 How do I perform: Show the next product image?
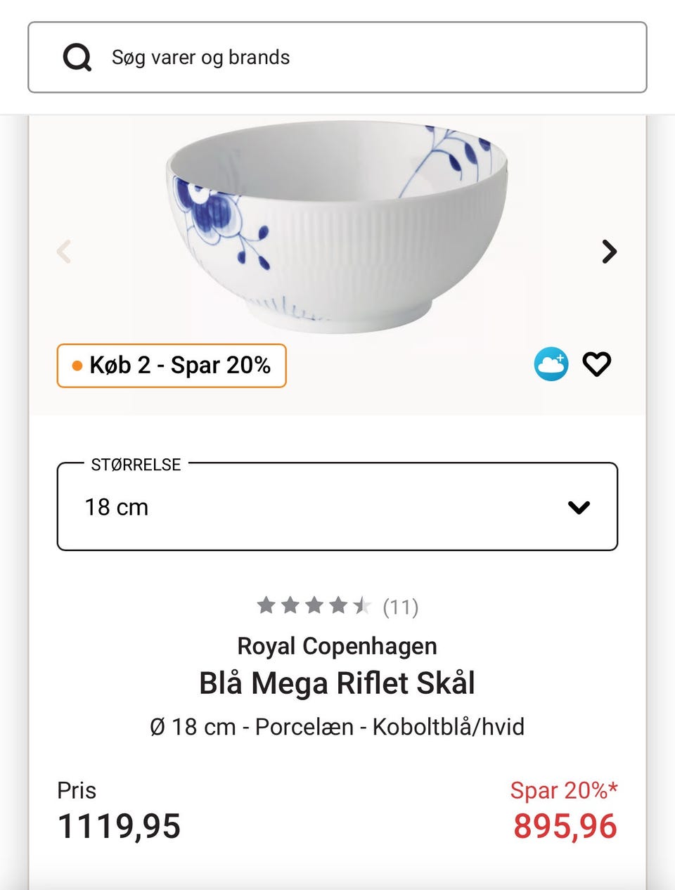point(610,251)
